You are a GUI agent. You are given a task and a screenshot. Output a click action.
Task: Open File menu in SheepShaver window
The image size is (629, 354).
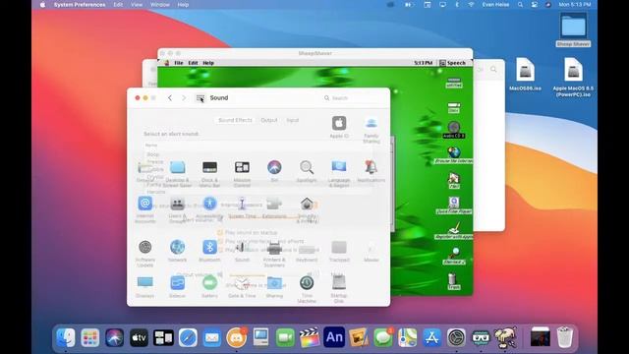pos(179,63)
